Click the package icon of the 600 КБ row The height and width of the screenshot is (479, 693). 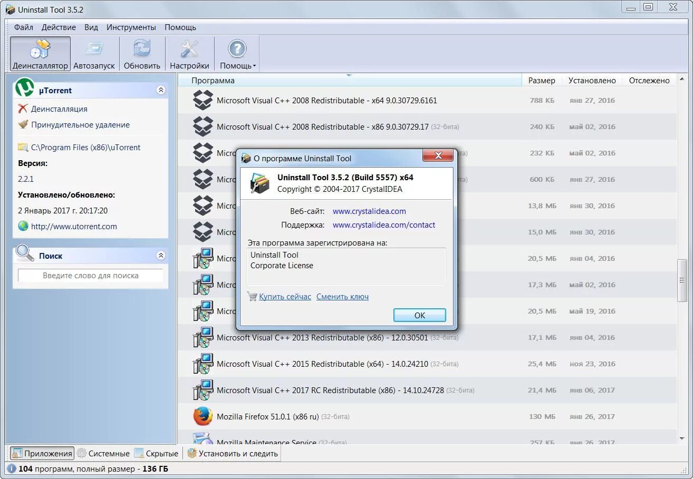[x=203, y=179]
